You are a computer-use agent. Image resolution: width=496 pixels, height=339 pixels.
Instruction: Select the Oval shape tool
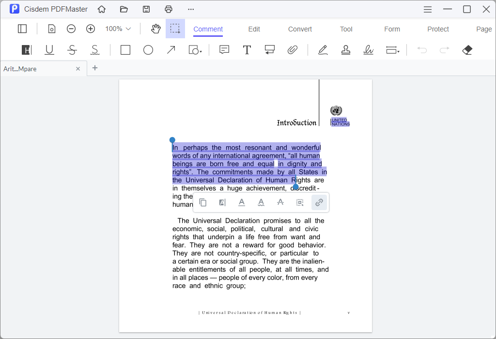148,50
